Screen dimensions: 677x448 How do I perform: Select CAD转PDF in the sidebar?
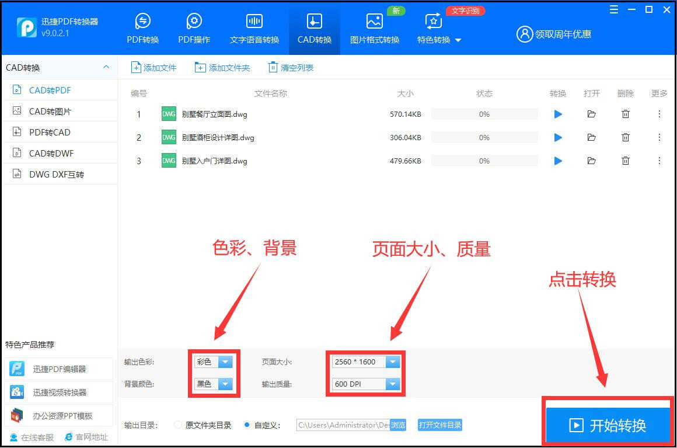(x=60, y=91)
